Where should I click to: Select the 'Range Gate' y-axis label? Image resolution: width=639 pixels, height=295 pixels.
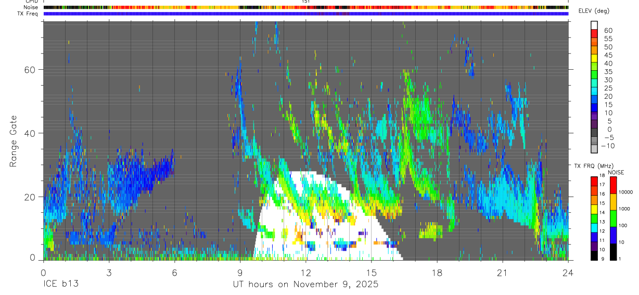pos(14,140)
